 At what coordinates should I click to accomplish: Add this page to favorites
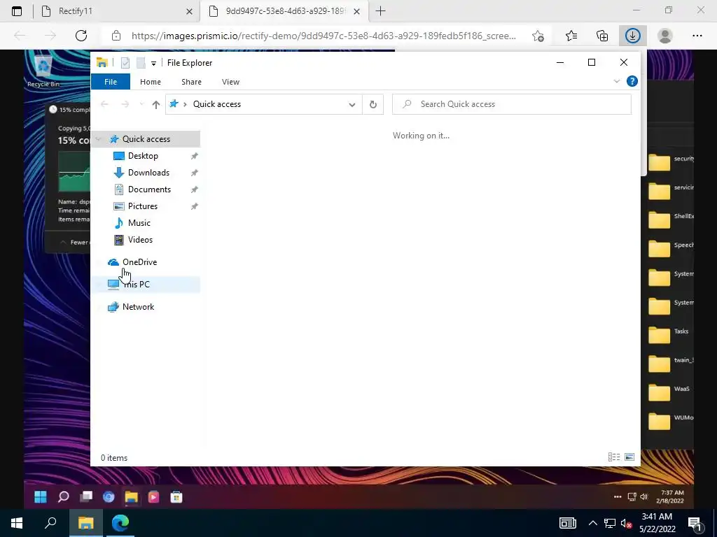(x=538, y=36)
